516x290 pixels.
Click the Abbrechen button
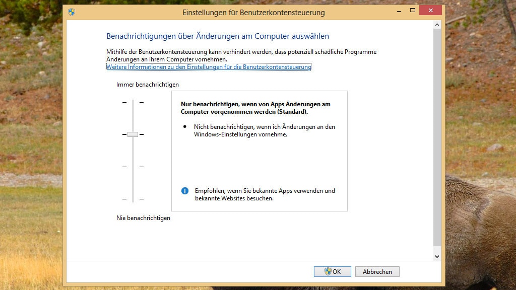point(377,271)
